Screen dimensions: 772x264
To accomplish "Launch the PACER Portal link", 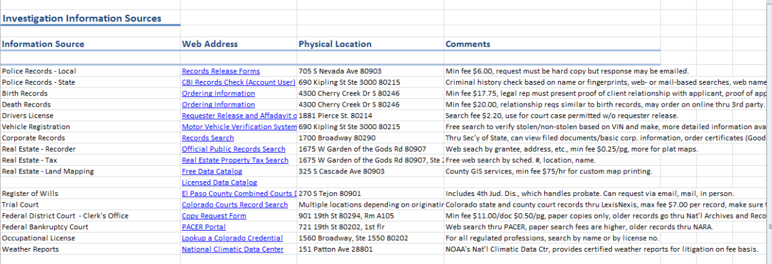I will 203,227.
